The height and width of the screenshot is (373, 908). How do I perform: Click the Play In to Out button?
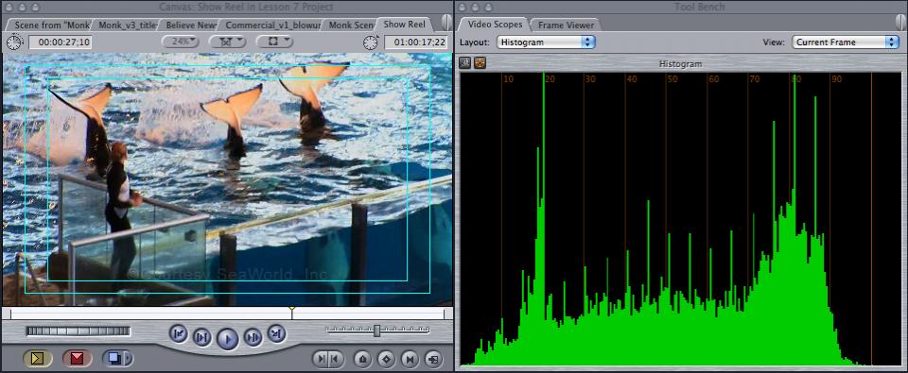pos(201,336)
